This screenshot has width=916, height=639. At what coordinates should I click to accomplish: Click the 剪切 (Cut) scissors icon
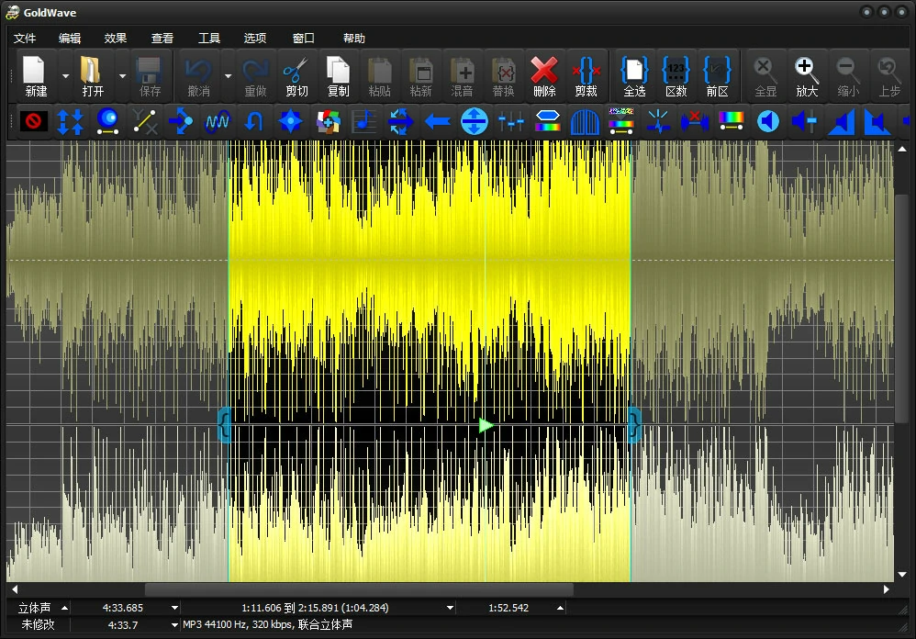[x=296, y=75]
